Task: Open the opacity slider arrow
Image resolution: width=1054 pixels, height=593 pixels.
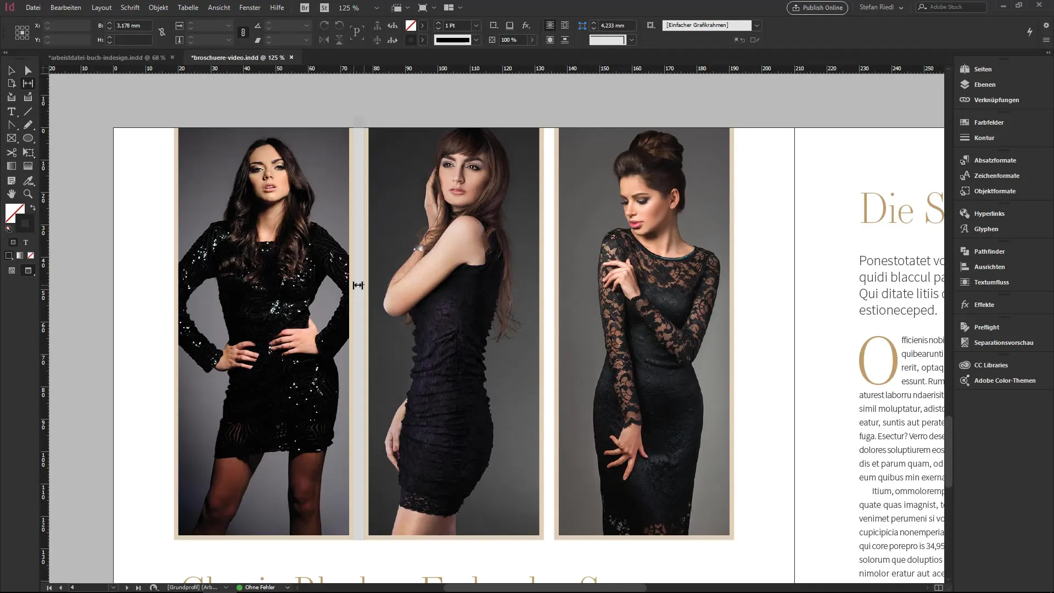Action: (532, 40)
